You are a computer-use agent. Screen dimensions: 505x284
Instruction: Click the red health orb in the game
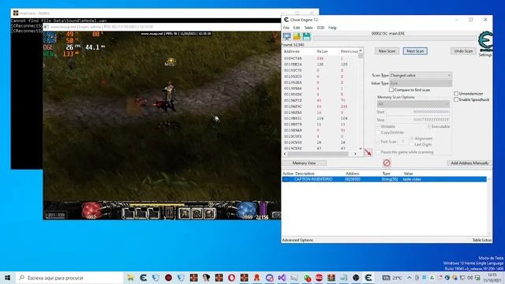point(92,210)
